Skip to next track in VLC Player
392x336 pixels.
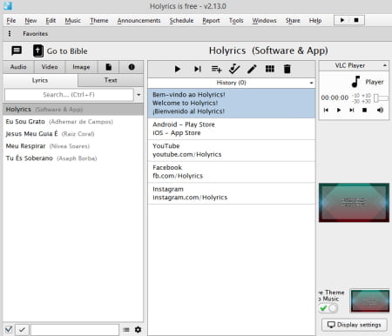click(x=352, y=110)
